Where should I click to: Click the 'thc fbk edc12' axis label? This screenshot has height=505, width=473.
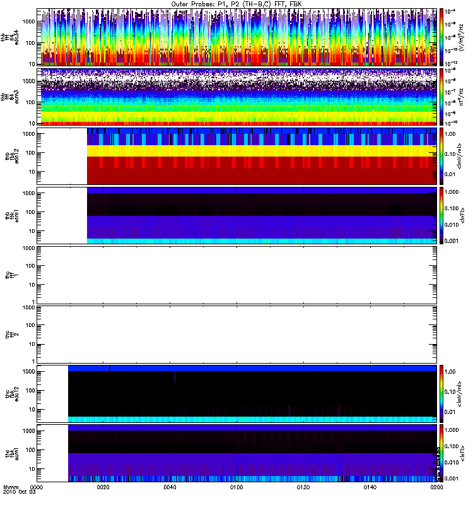pos(12,393)
